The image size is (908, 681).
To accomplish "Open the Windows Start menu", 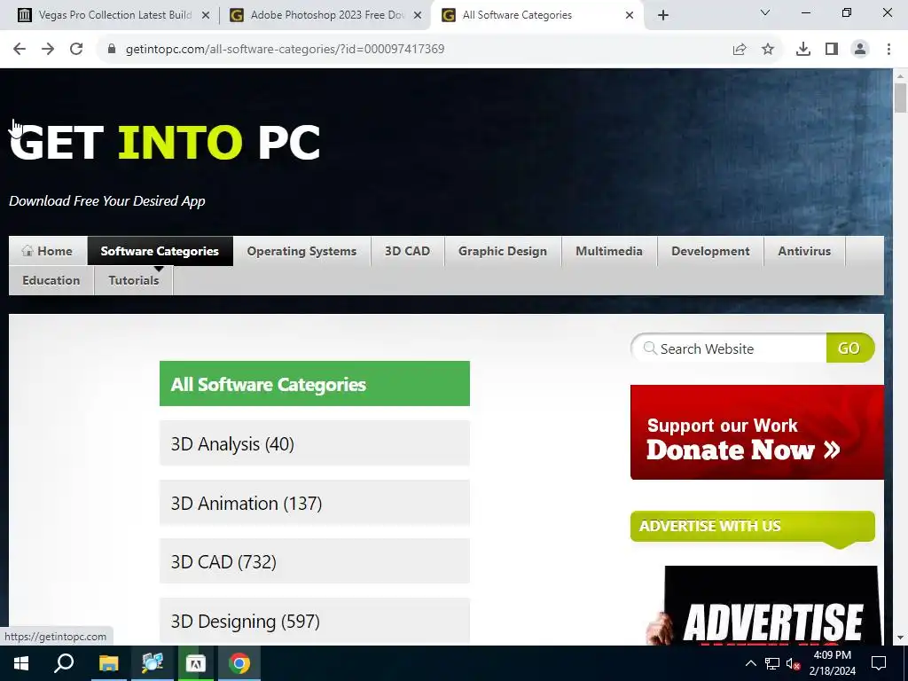I will pyautogui.click(x=21, y=663).
